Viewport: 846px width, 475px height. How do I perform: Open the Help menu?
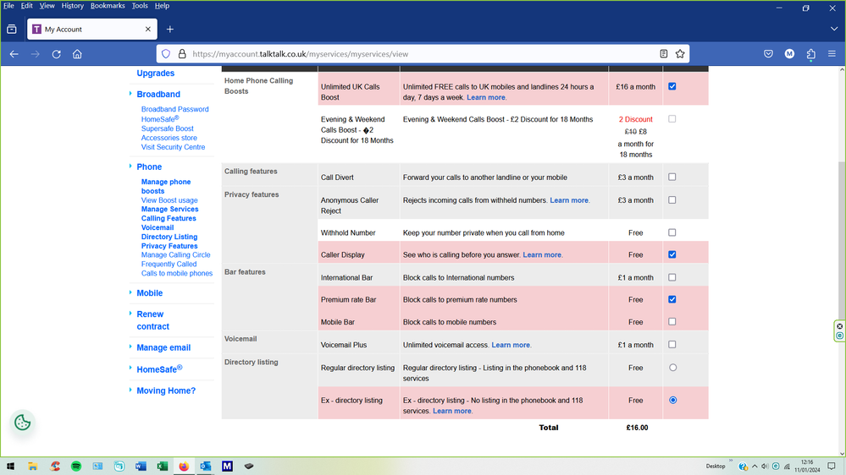[162, 6]
